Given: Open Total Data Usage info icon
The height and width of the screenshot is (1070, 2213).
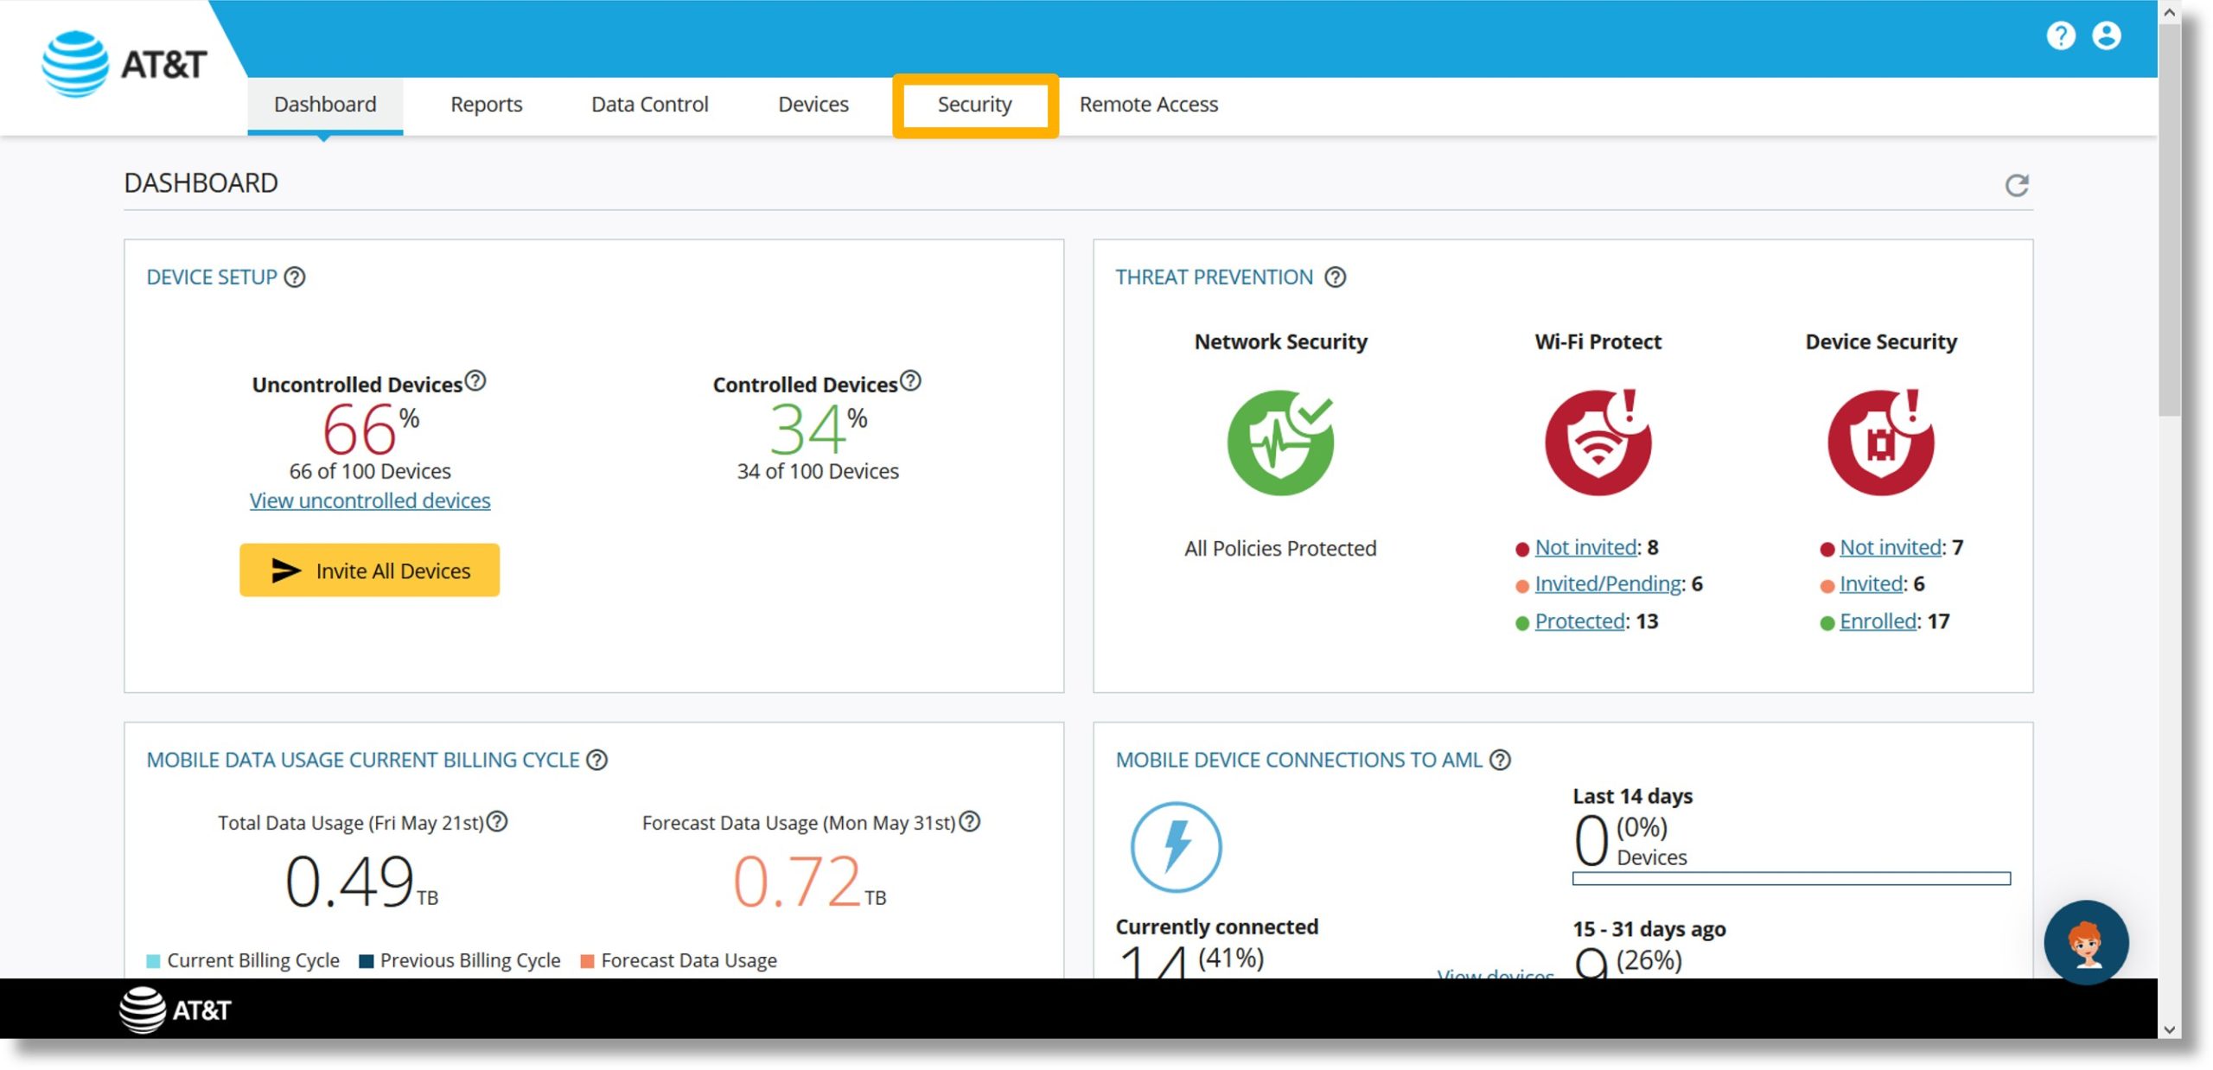Looking at the screenshot, I should [497, 821].
